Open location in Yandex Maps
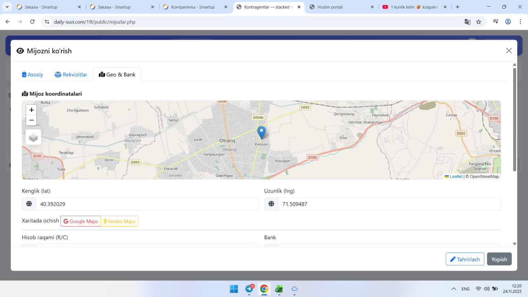Screen dimensions: 528x297 point(120,222)
